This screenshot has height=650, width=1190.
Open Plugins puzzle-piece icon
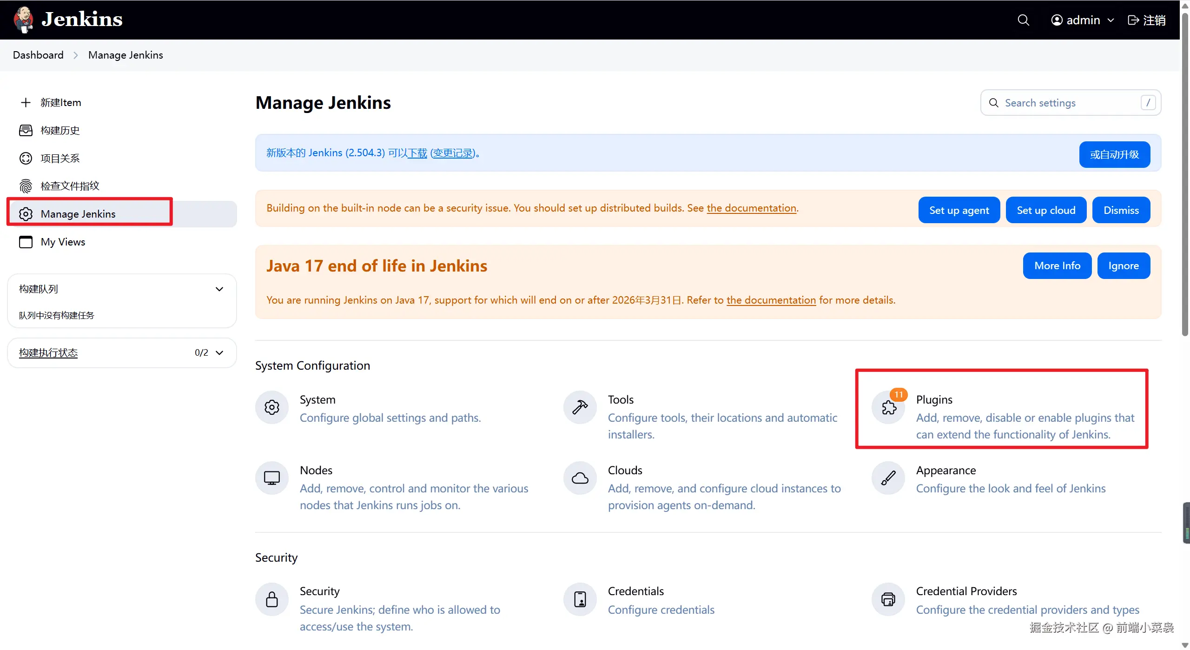tap(889, 407)
